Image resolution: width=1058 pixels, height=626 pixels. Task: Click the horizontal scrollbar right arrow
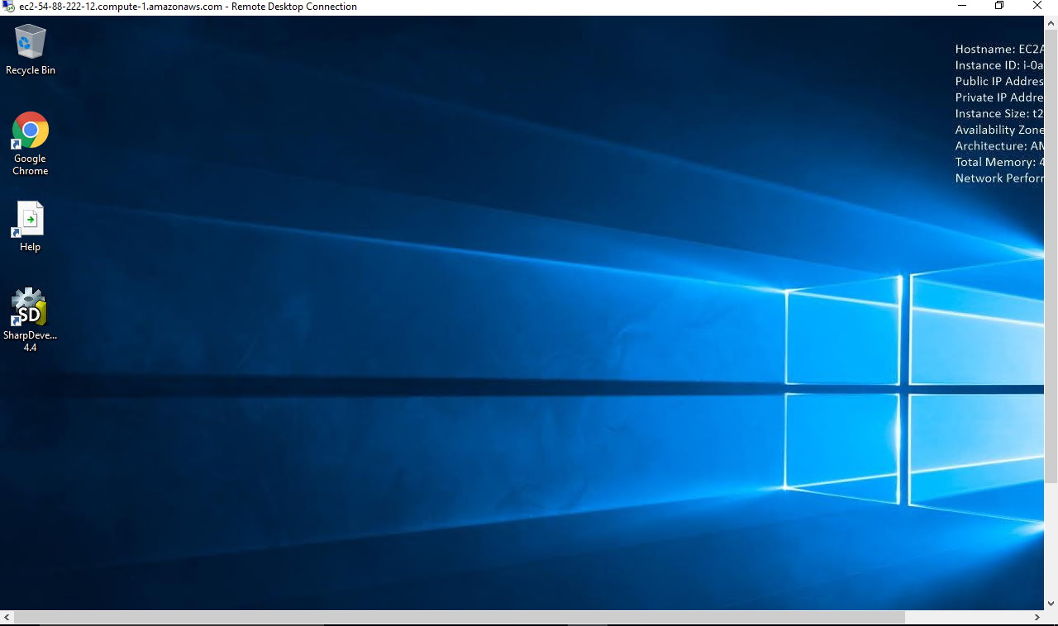click(x=1037, y=618)
